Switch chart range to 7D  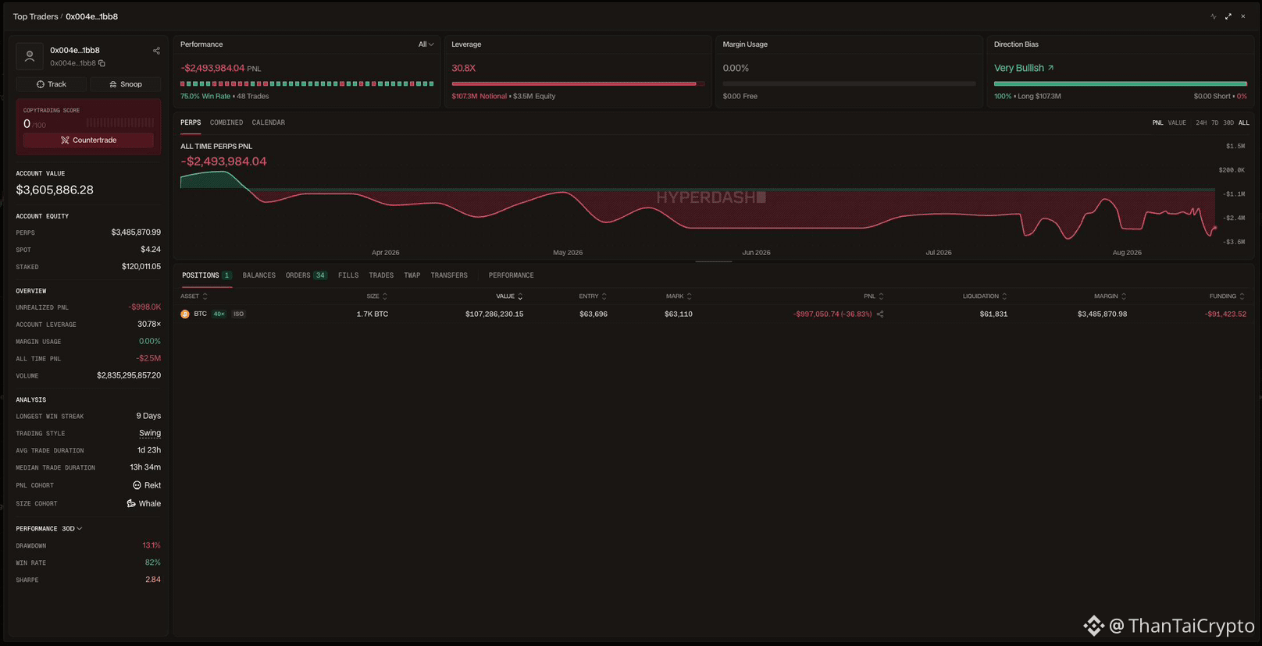point(1214,122)
